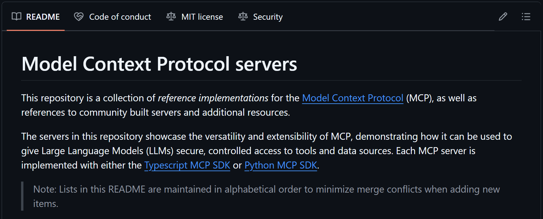Screen dimensions: 543x219
Task: Click the Model Context Protocol servers heading
Action: coord(159,64)
